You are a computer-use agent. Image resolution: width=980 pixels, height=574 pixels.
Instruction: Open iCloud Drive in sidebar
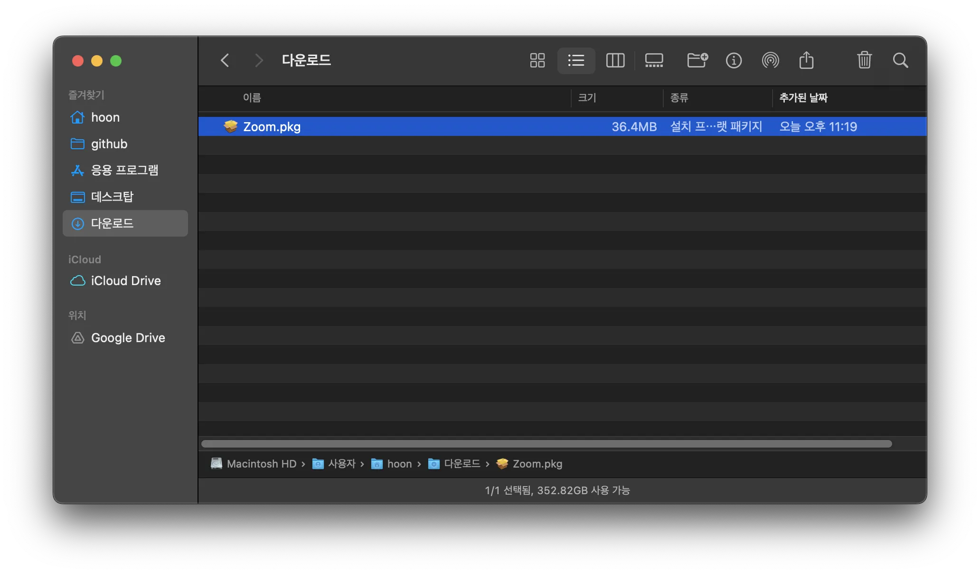point(125,281)
